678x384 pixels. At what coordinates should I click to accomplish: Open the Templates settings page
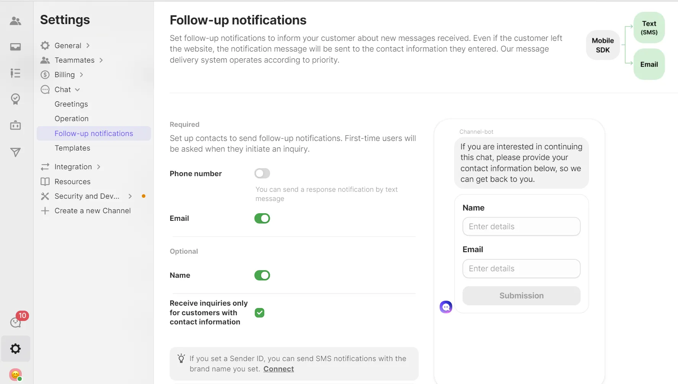coord(72,148)
